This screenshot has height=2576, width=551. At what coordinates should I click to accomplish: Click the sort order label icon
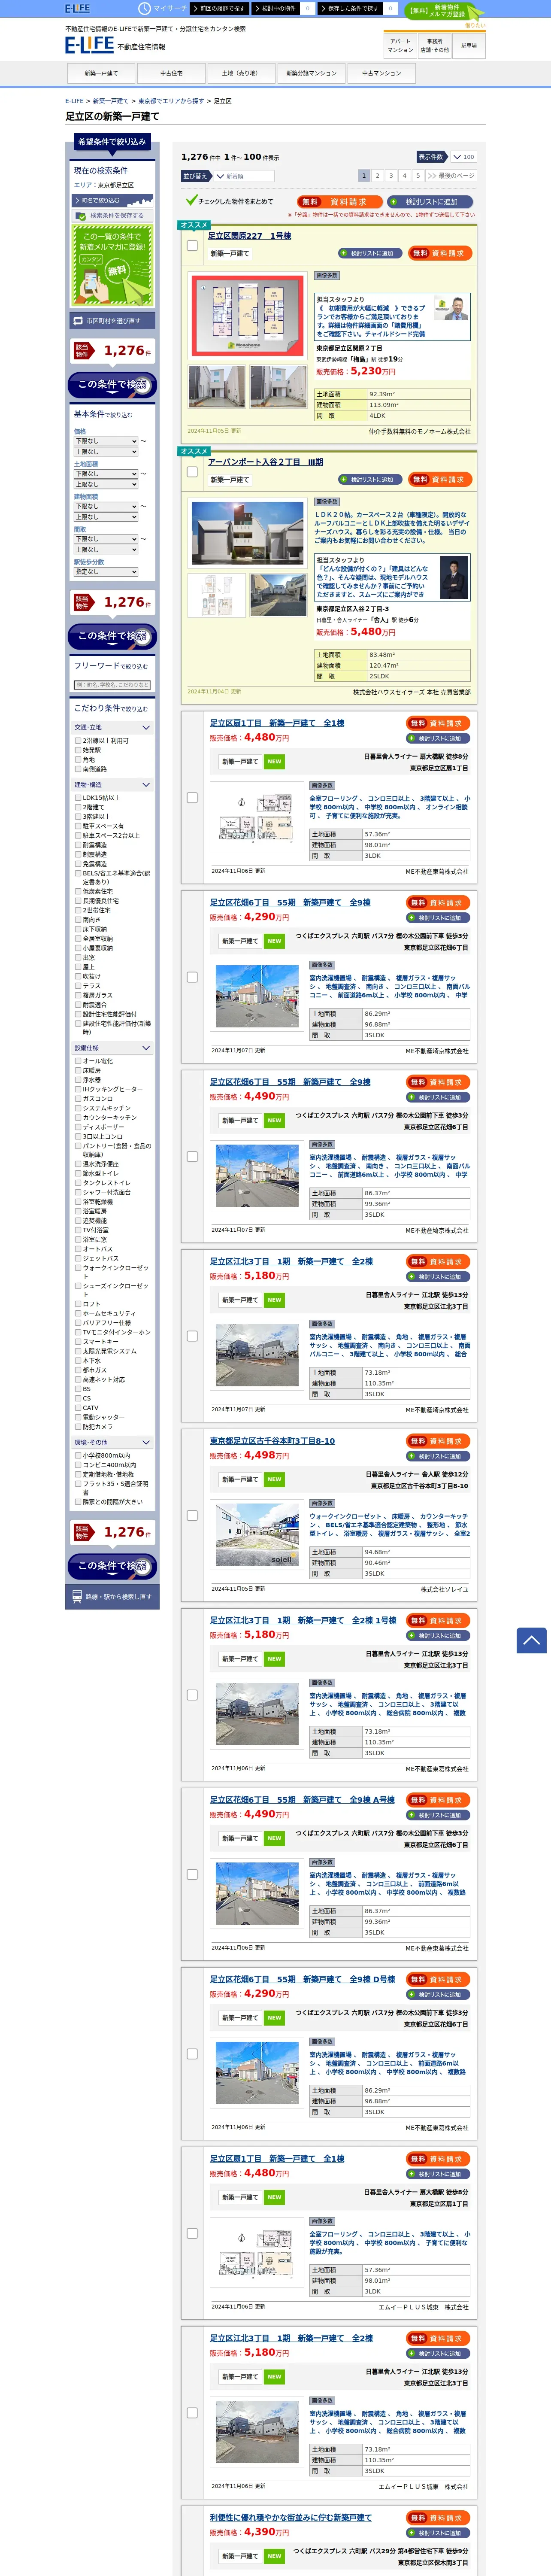tap(196, 176)
